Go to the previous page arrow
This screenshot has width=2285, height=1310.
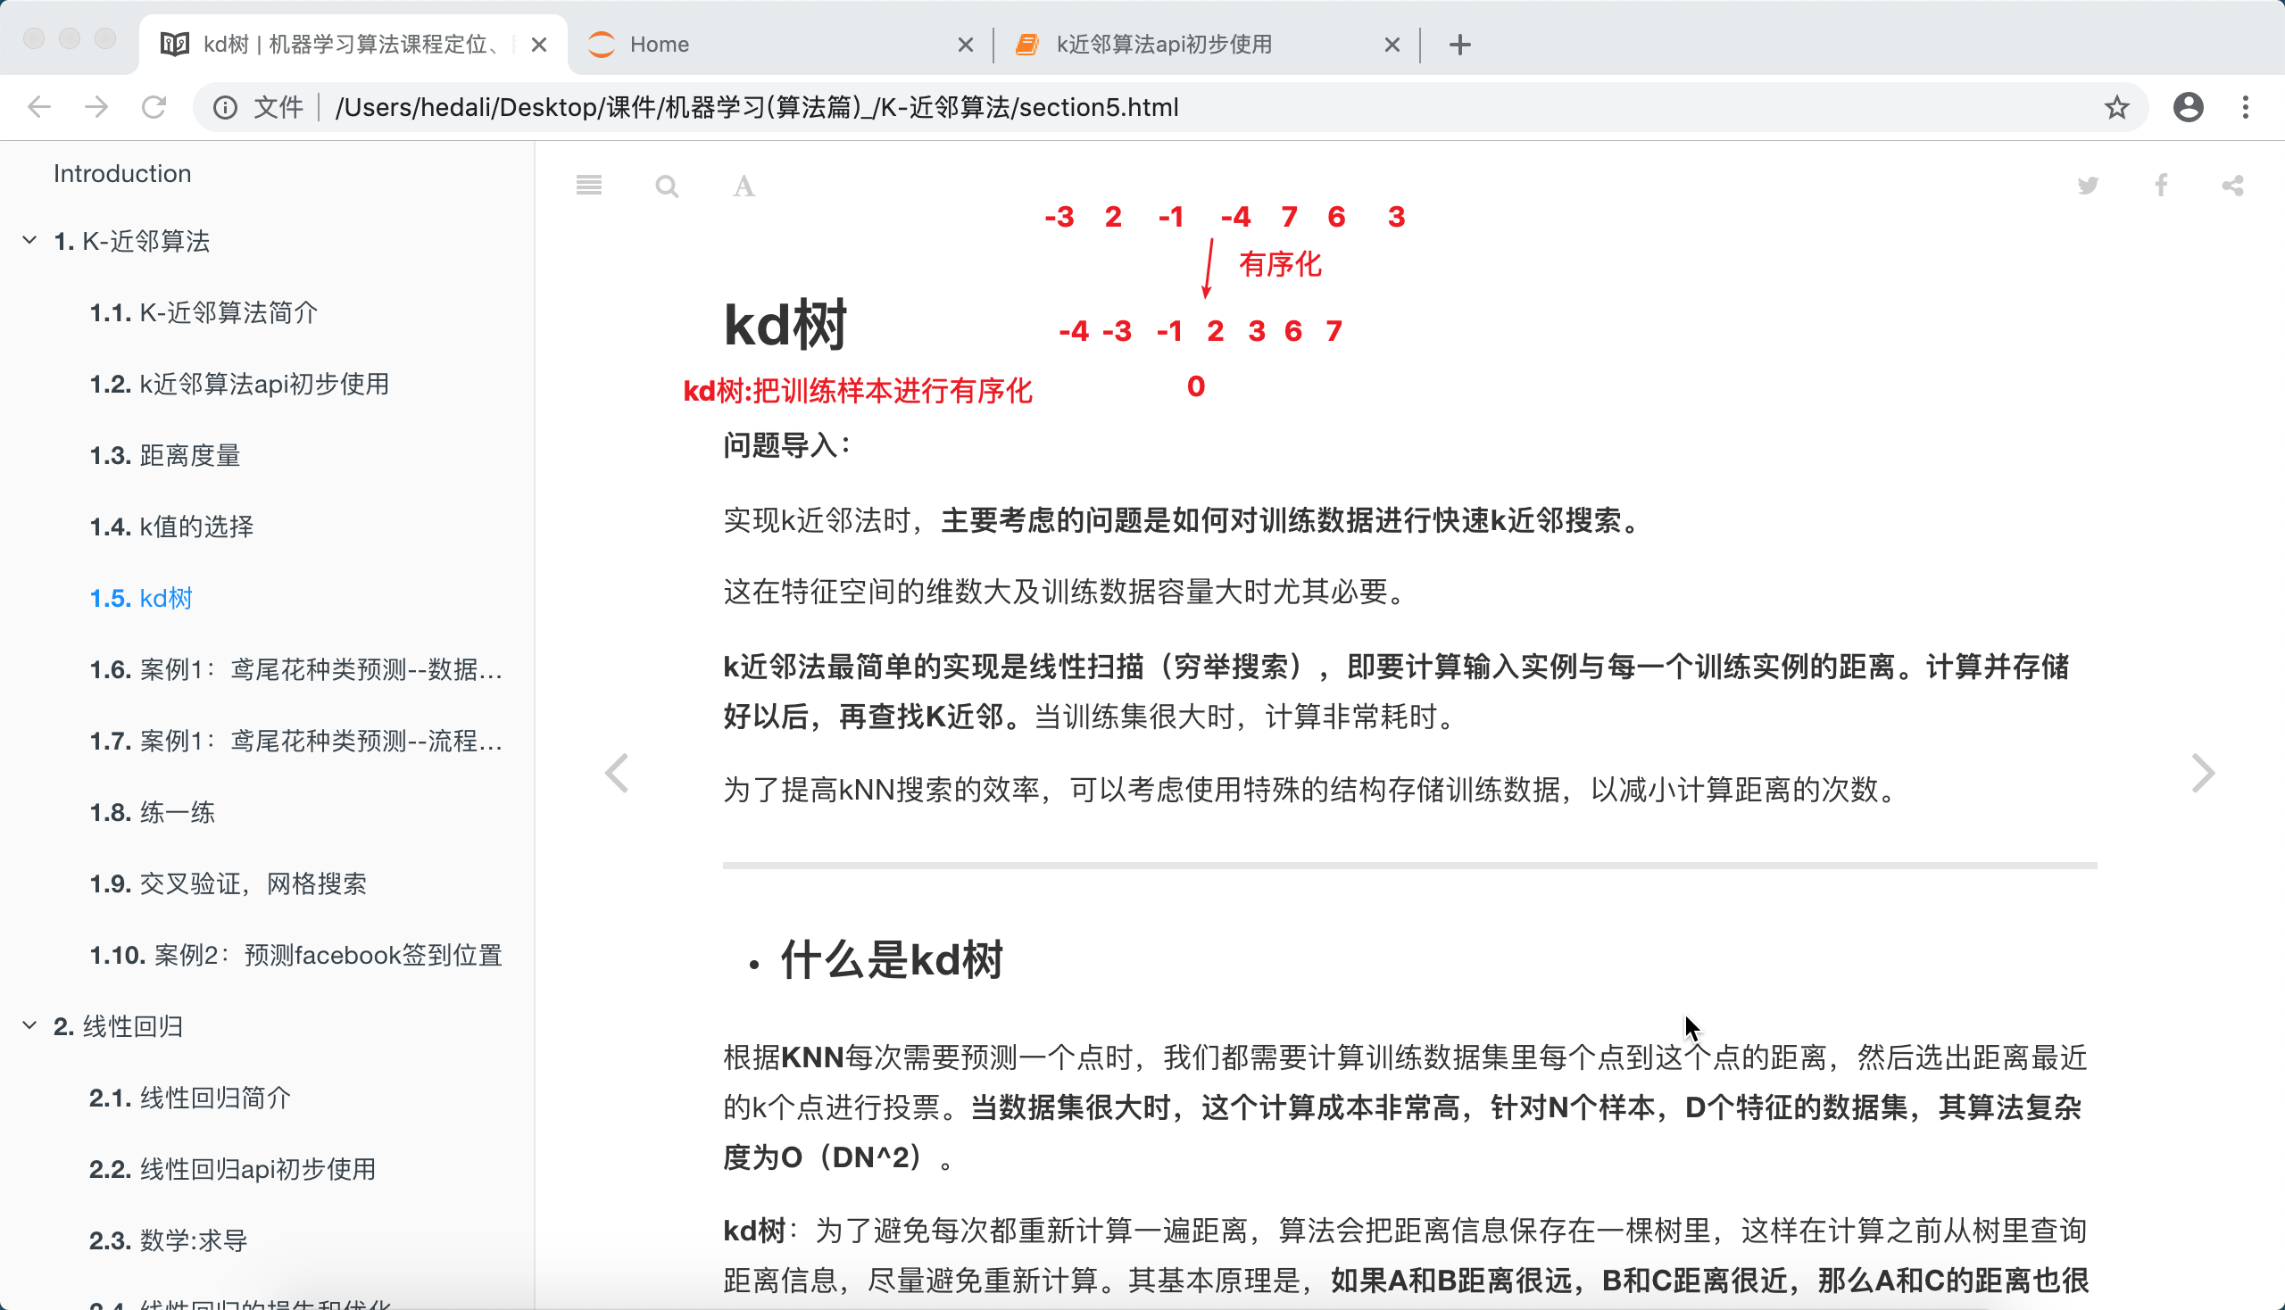618,773
